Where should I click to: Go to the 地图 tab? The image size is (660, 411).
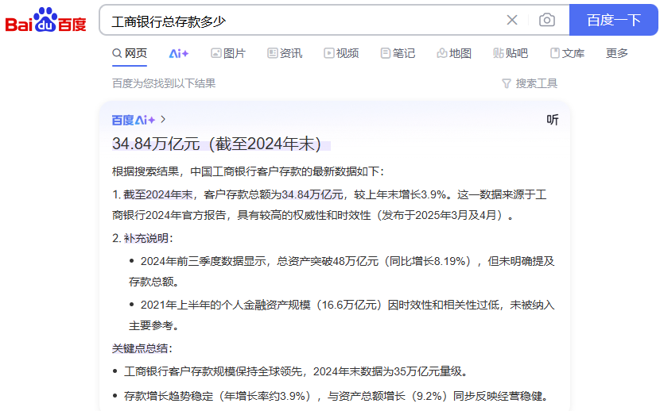[454, 53]
